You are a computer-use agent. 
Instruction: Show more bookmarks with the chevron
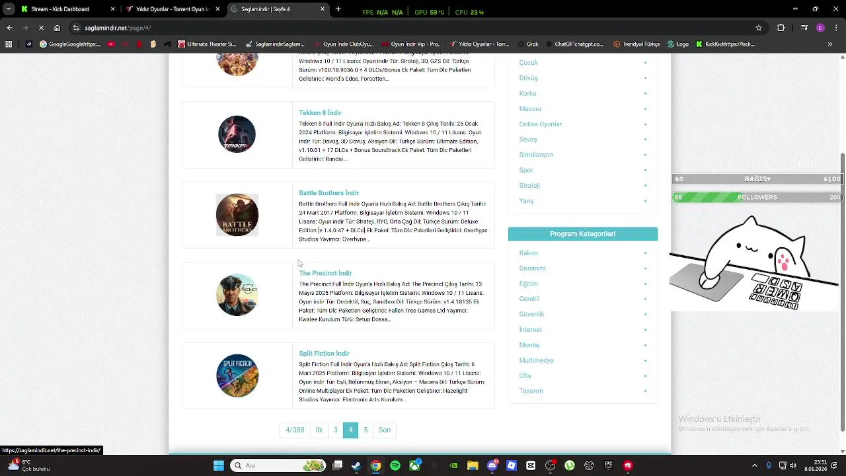click(x=830, y=44)
